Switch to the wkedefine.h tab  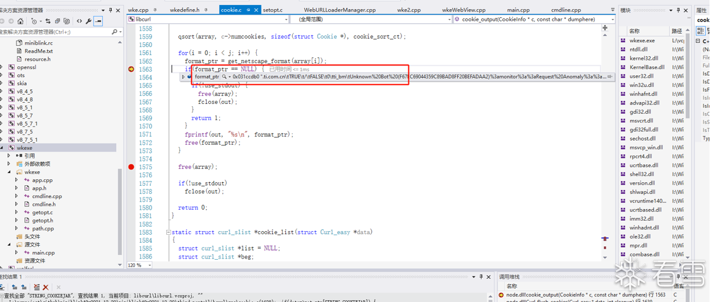(x=185, y=10)
